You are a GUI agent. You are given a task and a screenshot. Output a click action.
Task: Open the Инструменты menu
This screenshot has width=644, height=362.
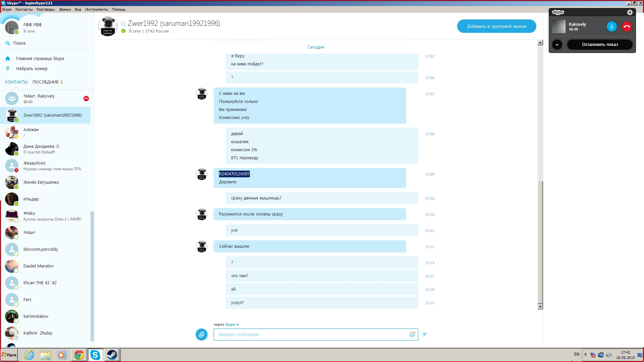click(97, 9)
